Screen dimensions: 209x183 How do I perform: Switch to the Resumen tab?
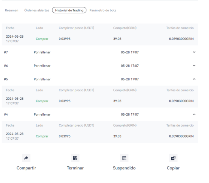point(12,10)
